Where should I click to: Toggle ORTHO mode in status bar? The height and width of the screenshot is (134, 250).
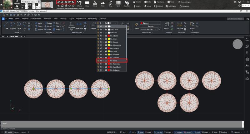tap(159, 132)
